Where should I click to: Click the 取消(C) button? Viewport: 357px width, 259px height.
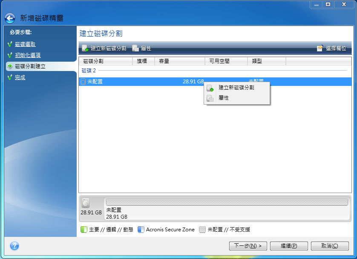(330, 246)
